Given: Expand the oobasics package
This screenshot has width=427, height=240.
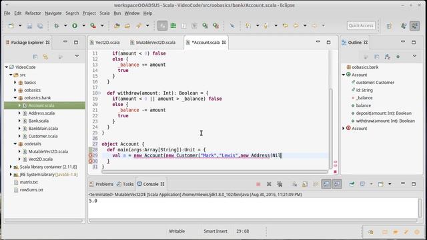Looking at the screenshot, I should [15, 90].
